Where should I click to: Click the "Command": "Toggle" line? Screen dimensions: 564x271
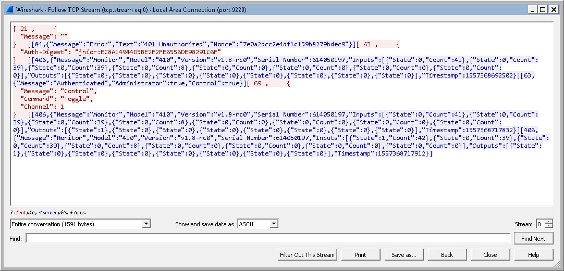point(57,99)
